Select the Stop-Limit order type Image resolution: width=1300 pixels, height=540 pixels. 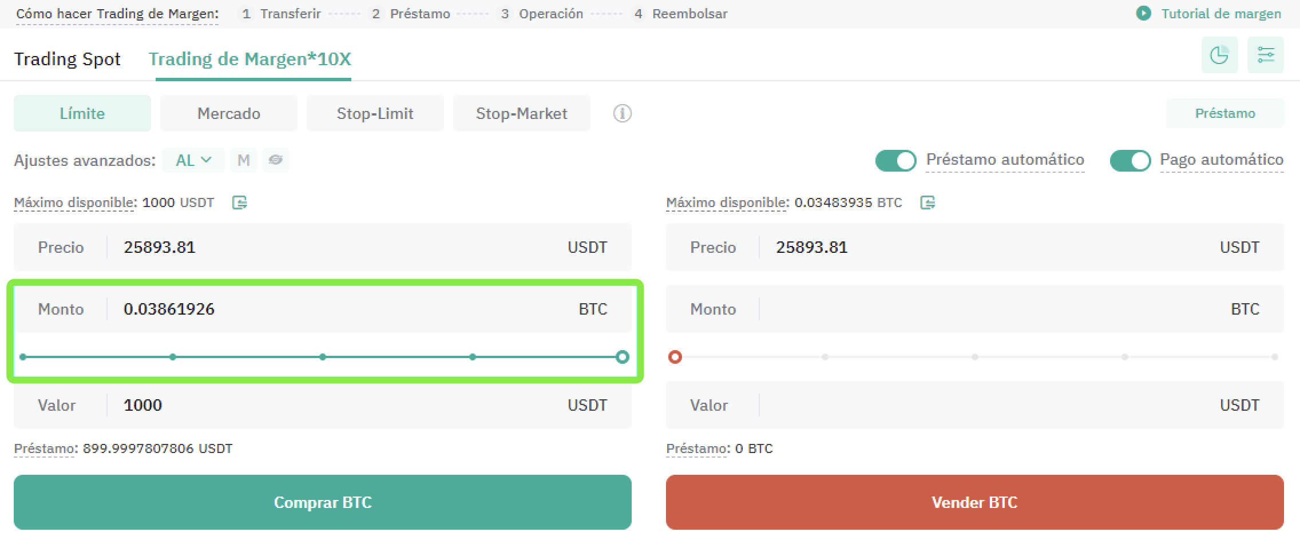[x=375, y=114]
